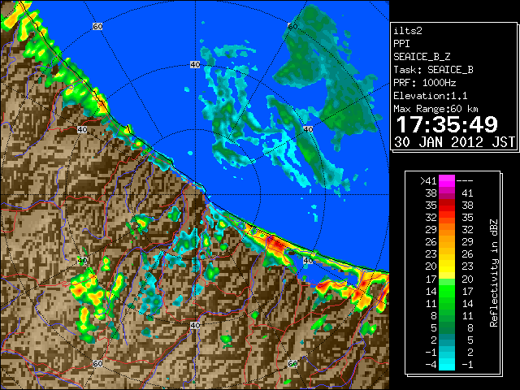Click the 40 km ring label due north

(195, 65)
